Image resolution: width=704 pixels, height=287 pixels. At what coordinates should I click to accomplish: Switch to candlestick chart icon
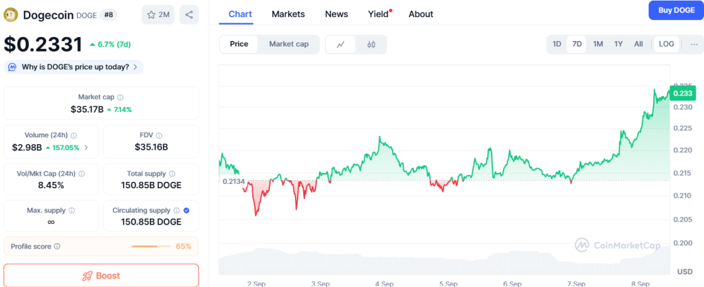pos(371,44)
